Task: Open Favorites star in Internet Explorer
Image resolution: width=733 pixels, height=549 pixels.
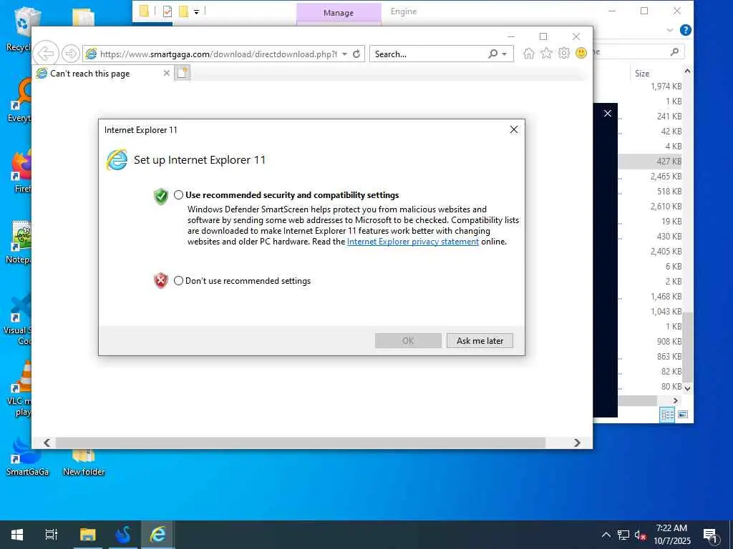Action: tap(546, 53)
